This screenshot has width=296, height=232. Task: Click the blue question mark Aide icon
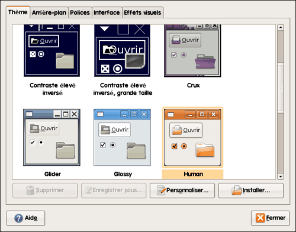(x=18, y=218)
